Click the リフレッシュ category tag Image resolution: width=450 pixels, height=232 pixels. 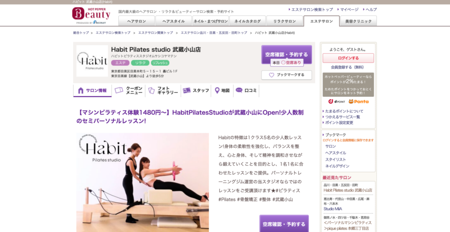click(x=160, y=63)
